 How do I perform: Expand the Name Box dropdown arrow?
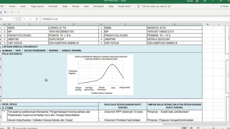click(14, 19)
